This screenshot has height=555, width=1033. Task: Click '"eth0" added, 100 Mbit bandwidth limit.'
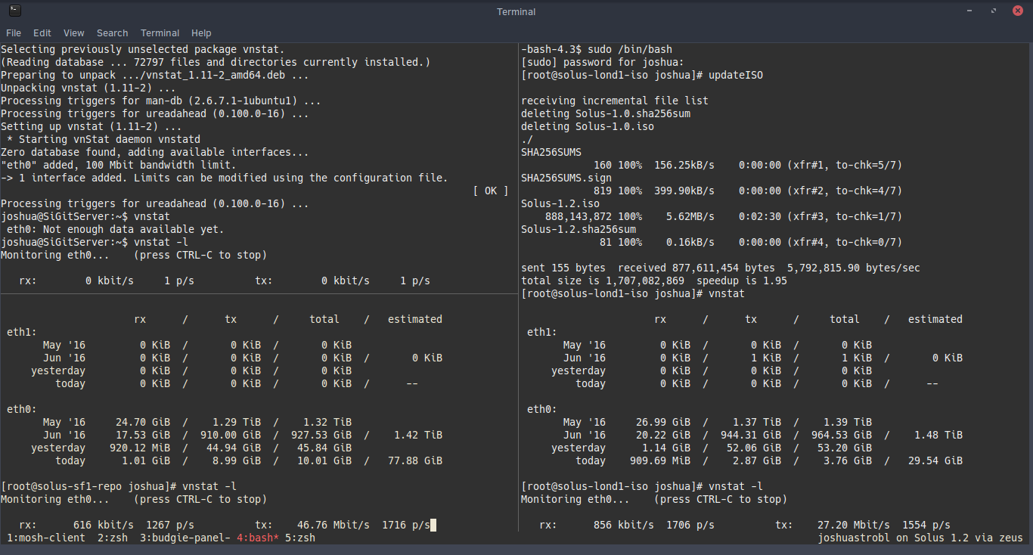(119, 165)
